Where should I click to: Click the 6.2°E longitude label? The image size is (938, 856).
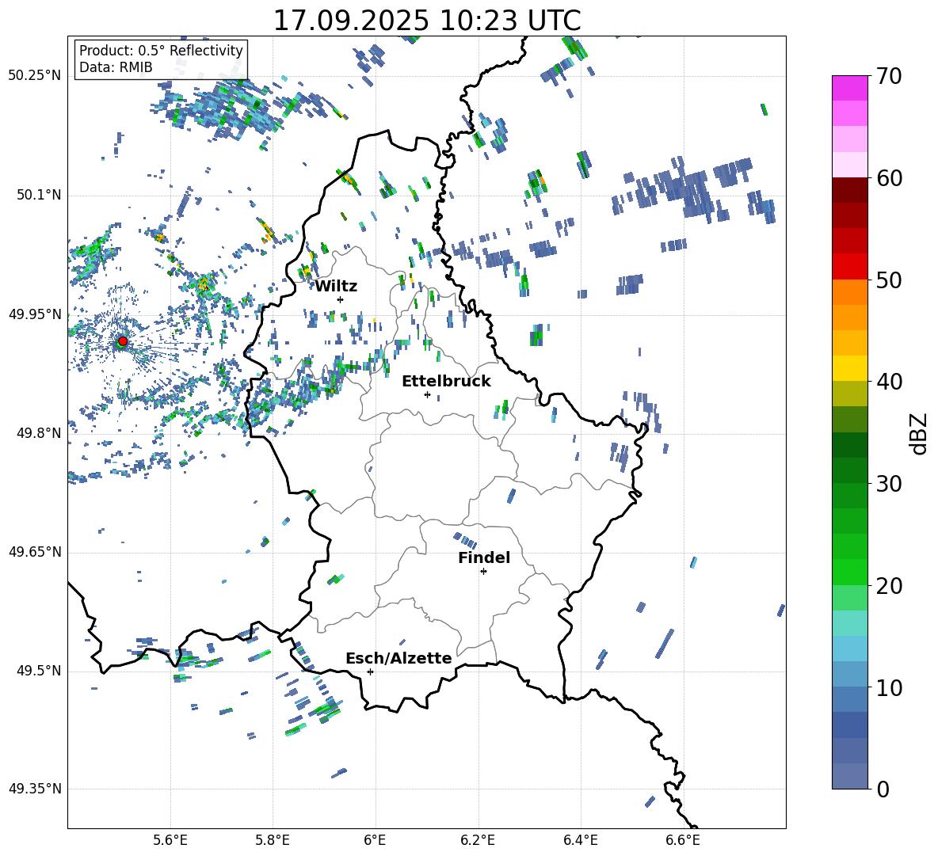coord(478,840)
